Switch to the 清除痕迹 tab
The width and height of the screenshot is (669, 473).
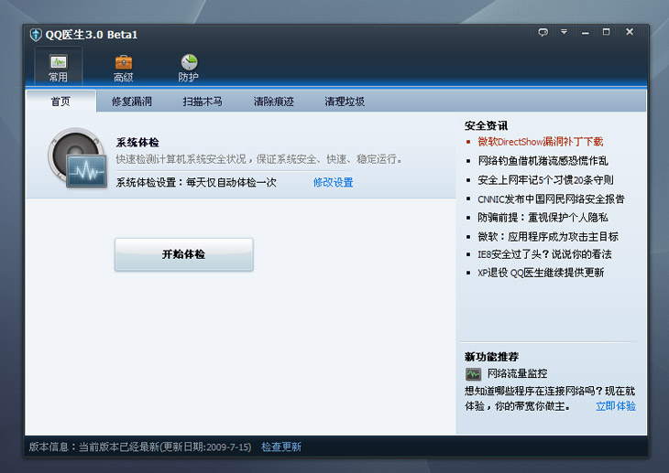click(273, 102)
